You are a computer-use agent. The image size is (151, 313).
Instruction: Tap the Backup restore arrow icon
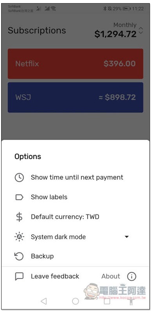click(19, 256)
